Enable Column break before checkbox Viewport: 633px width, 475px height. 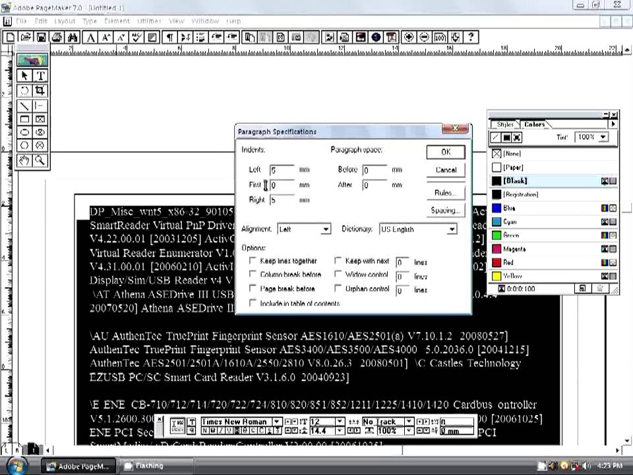pos(253,274)
